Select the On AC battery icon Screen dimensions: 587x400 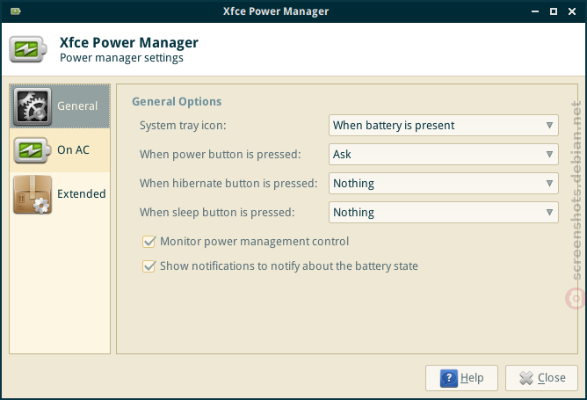click(x=33, y=150)
